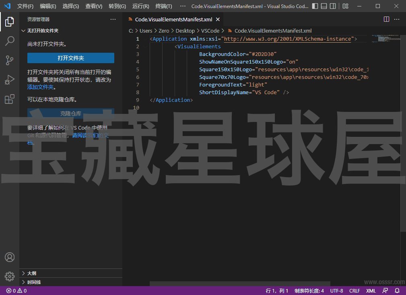Expand the 大纲 outline section
Viewport: 406px width, 295px height.
[71, 273]
